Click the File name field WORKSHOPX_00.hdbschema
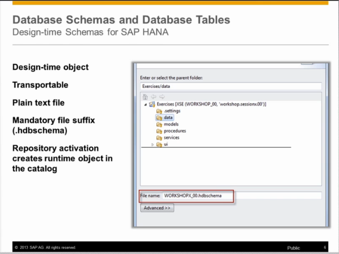 pyautogui.click(x=242, y=196)
